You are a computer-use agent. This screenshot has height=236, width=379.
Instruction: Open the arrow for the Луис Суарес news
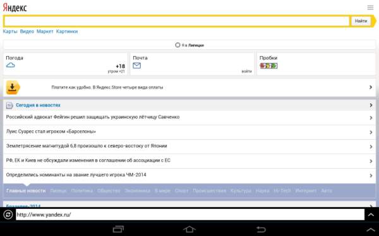tap(371, 132)
